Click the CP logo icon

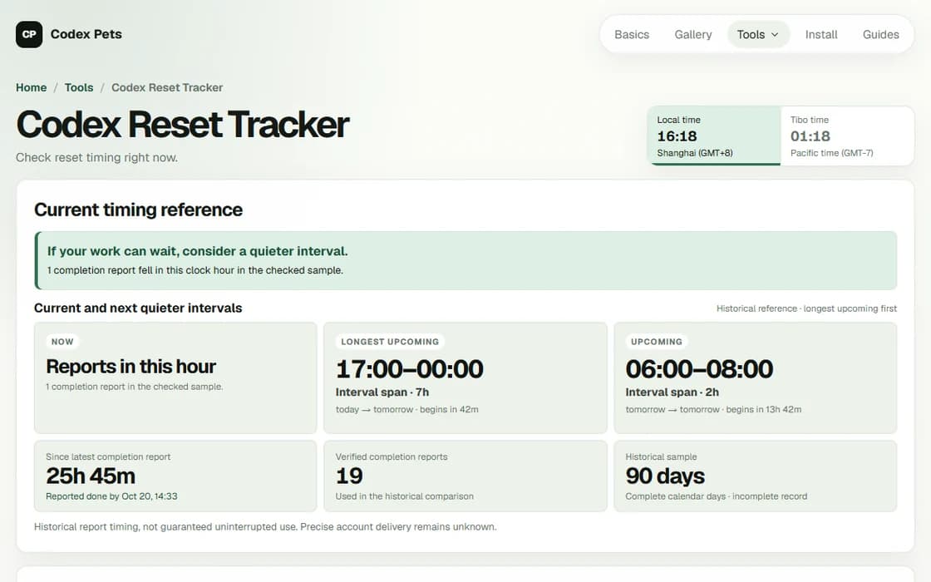[29, 34]
